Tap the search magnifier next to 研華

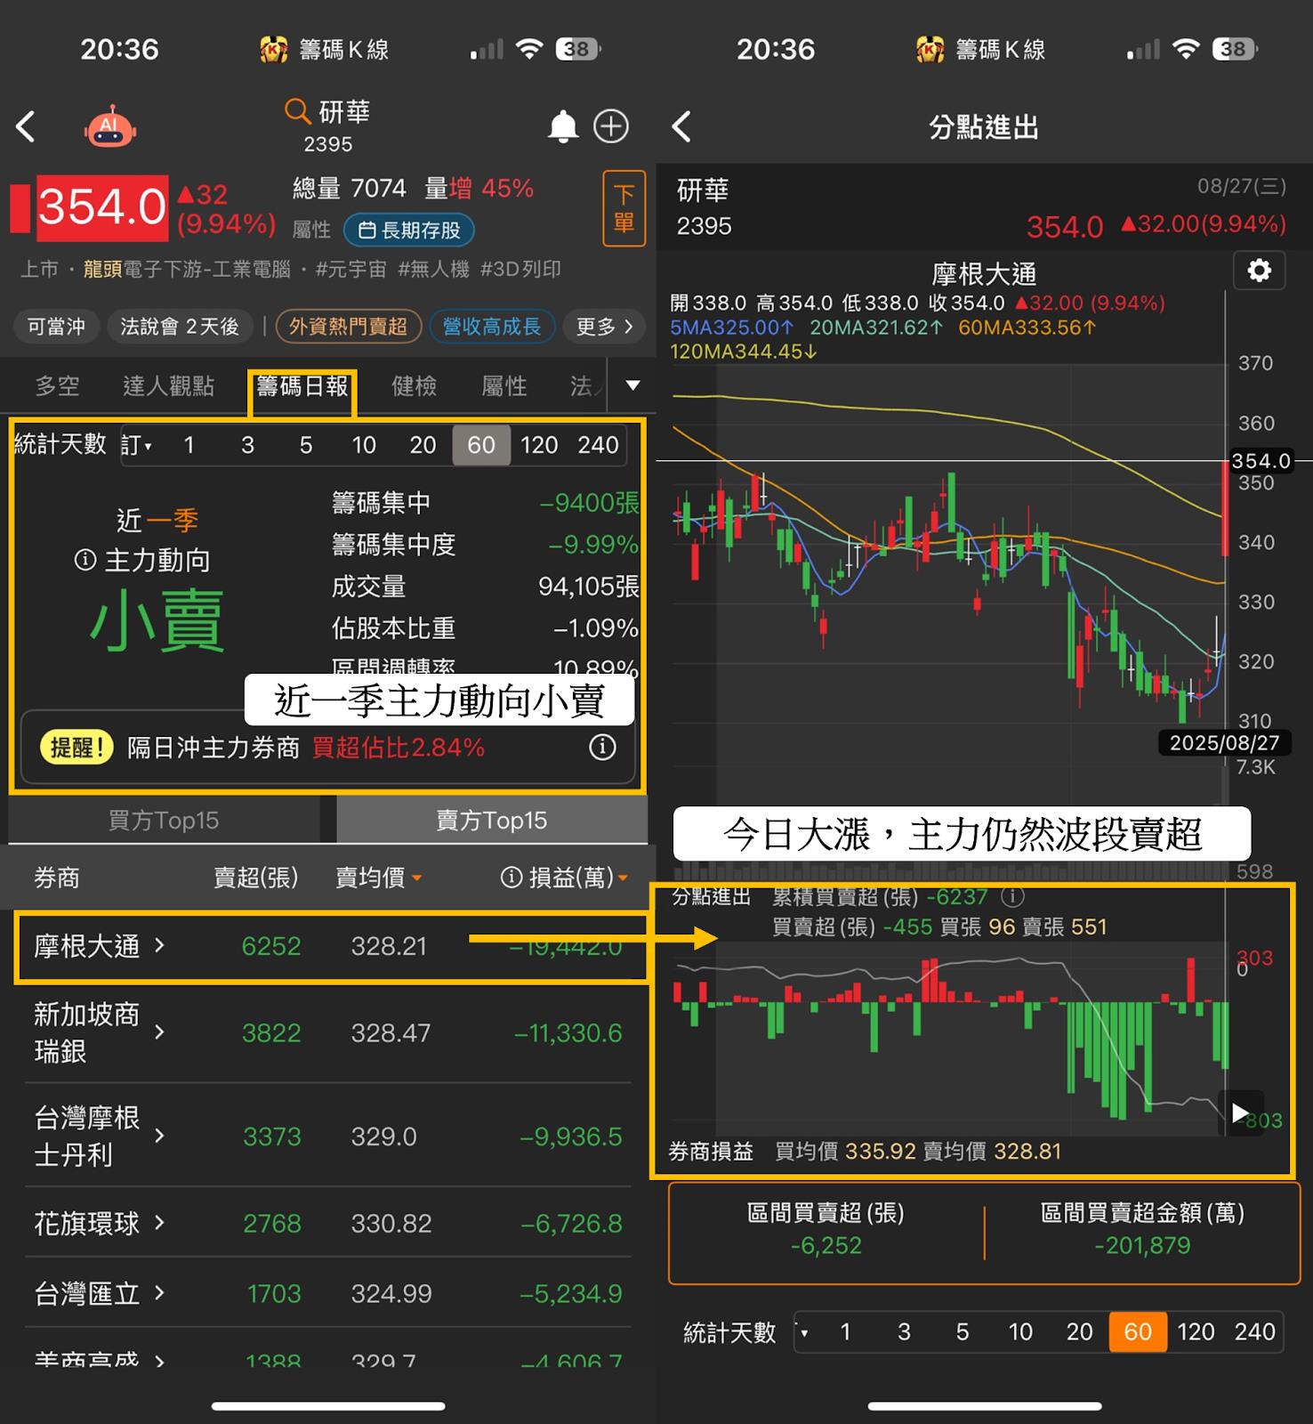click(296, 111)
